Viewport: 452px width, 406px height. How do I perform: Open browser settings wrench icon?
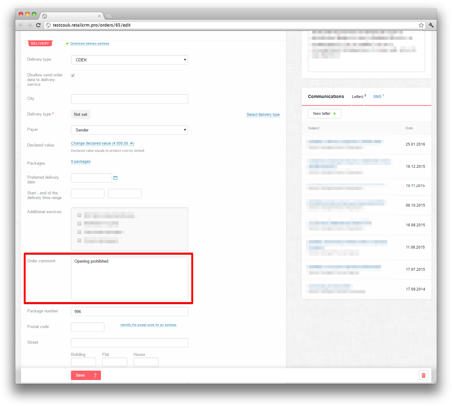pyautogui.click(x=431, y=25)
